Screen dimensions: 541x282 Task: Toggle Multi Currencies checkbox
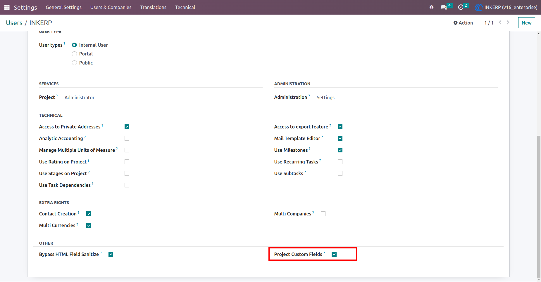(89, 226)
